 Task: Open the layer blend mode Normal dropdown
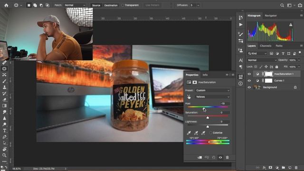(262, 60)
